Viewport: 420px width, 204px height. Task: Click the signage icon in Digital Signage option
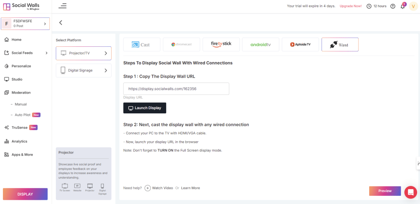pyautogui.click(x=63, y=71)
